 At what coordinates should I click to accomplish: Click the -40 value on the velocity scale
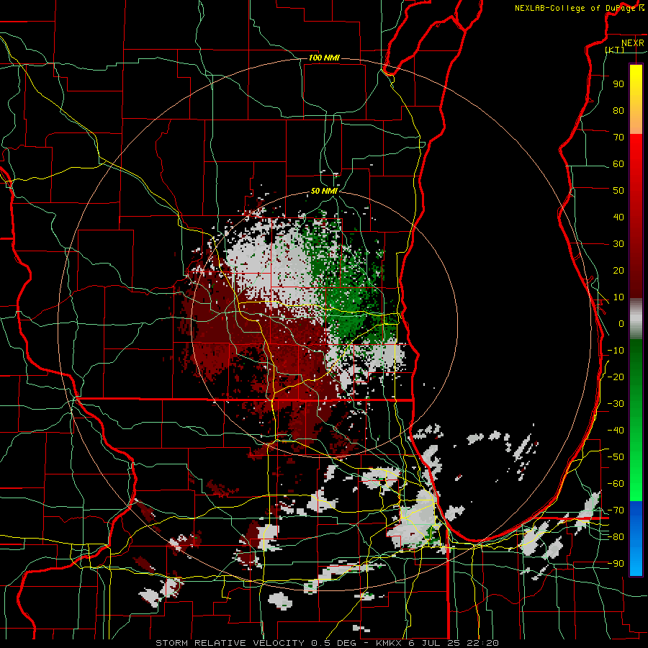point(616,431)
